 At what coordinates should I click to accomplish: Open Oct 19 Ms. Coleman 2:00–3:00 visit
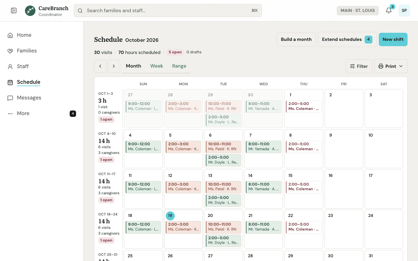(183, 227)
